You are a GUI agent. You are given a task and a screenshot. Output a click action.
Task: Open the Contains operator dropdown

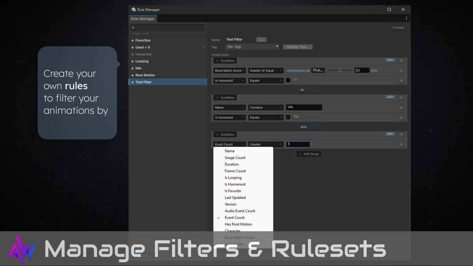pos(266,108)
